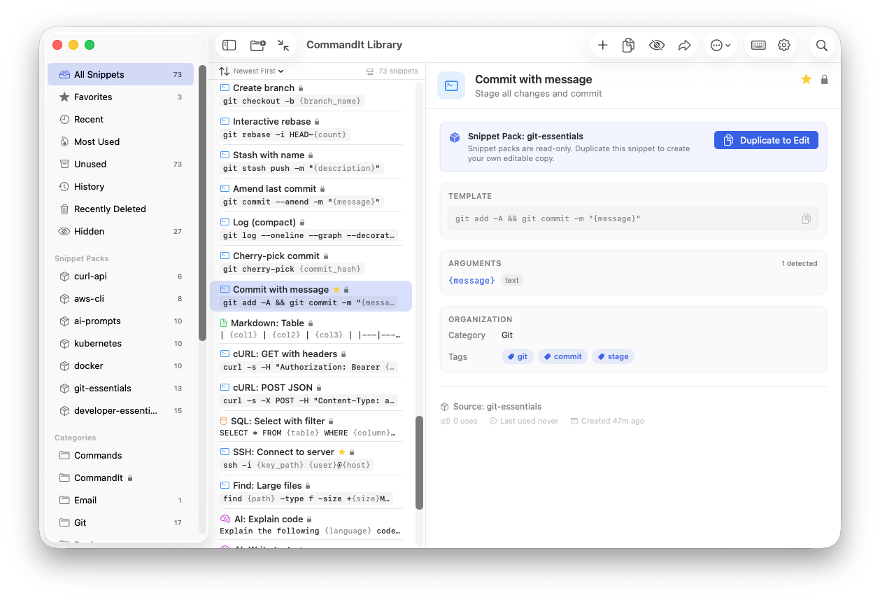This screenshot has width=880, height=600.
Task: Select Favorites in the sidebar
Action: point(93,97)
